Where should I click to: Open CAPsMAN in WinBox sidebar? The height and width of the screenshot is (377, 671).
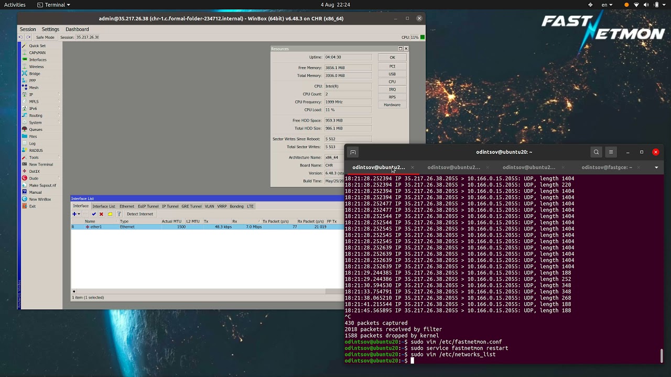click(x=37, y=53)
